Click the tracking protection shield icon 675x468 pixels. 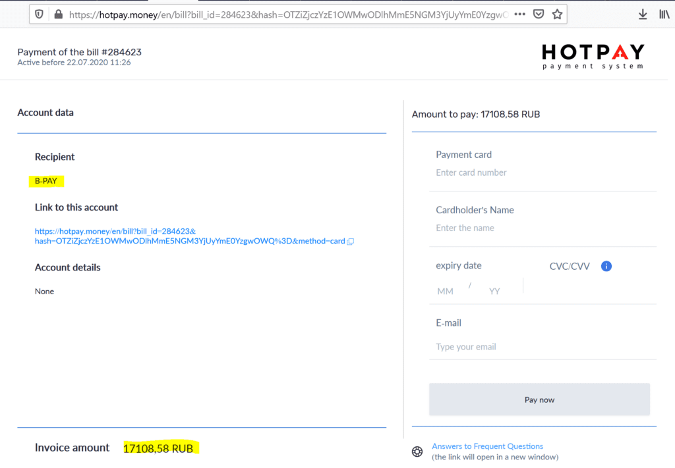coord(39,14)
